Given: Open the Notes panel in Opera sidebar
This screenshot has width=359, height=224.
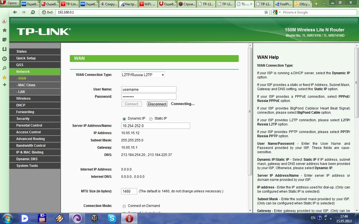Looking at the screenshot, I should point(4,40).
